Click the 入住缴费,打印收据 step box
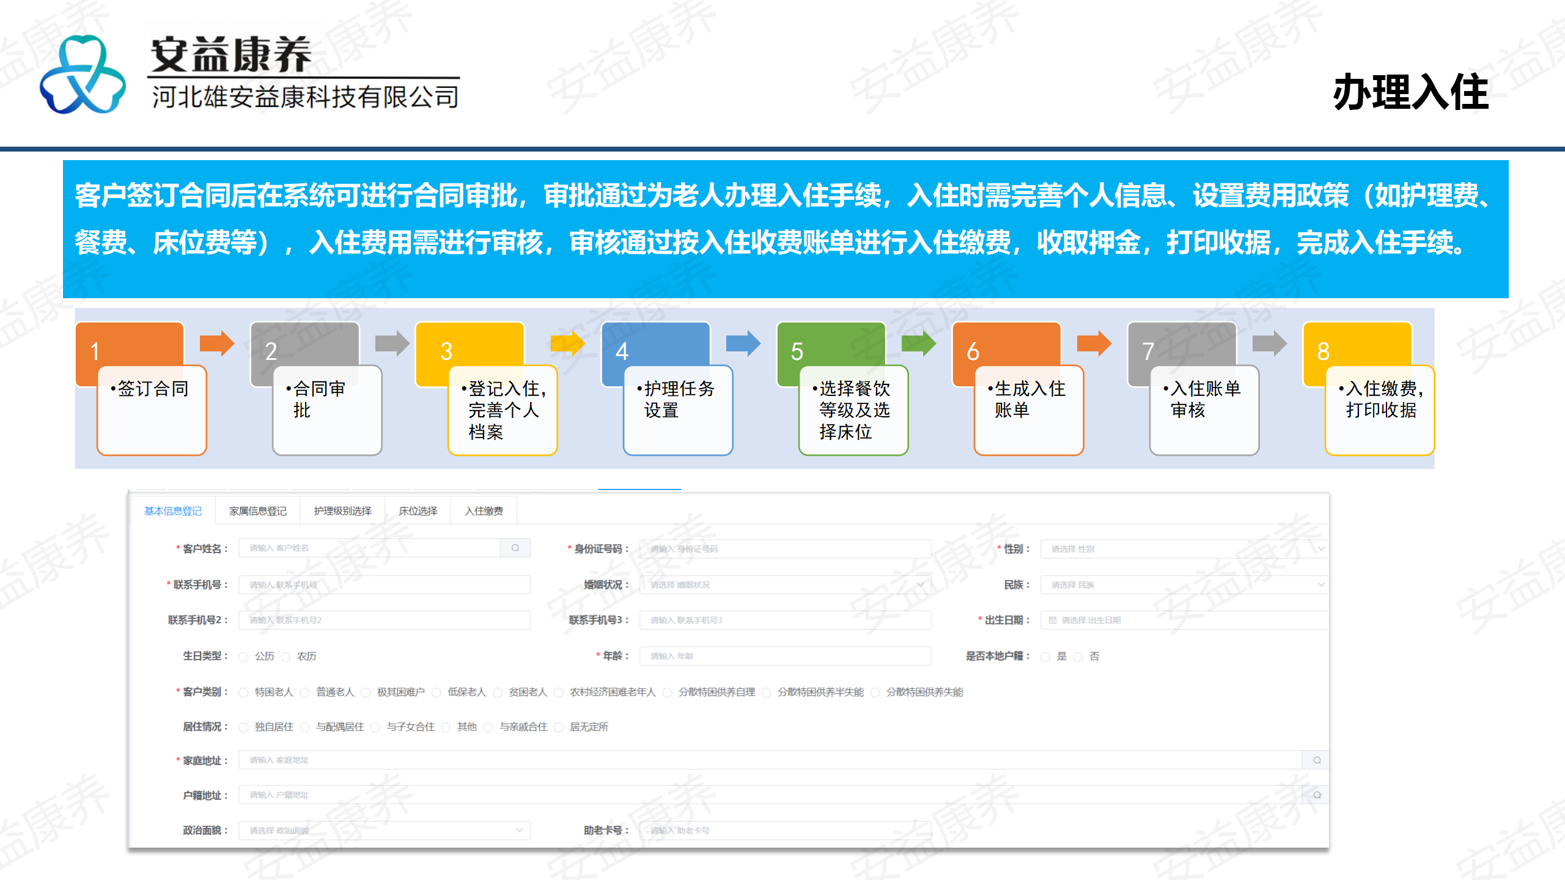The width and height of the screenshot is (1565, 880). point(1380,410)
